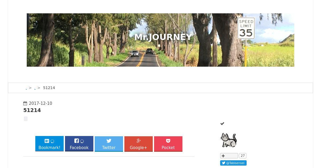
Task: Click the second breadcrumb link before 51214
Action: tap(35, 88)
